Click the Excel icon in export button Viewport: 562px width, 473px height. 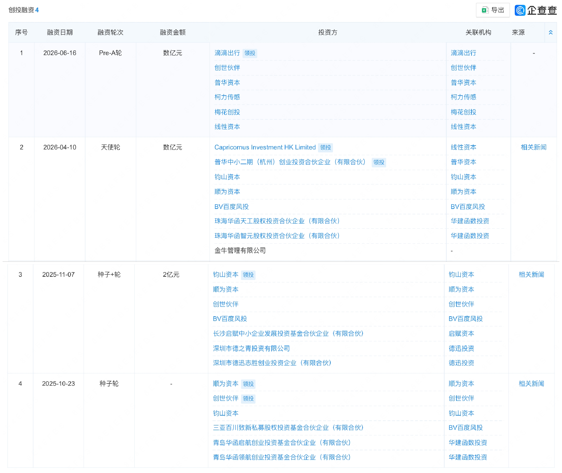[485, 10]
